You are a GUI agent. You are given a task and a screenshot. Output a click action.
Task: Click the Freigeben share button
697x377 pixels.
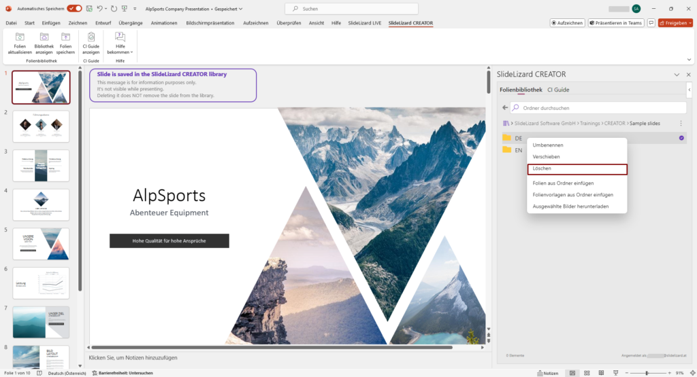[x=675, y=23]
